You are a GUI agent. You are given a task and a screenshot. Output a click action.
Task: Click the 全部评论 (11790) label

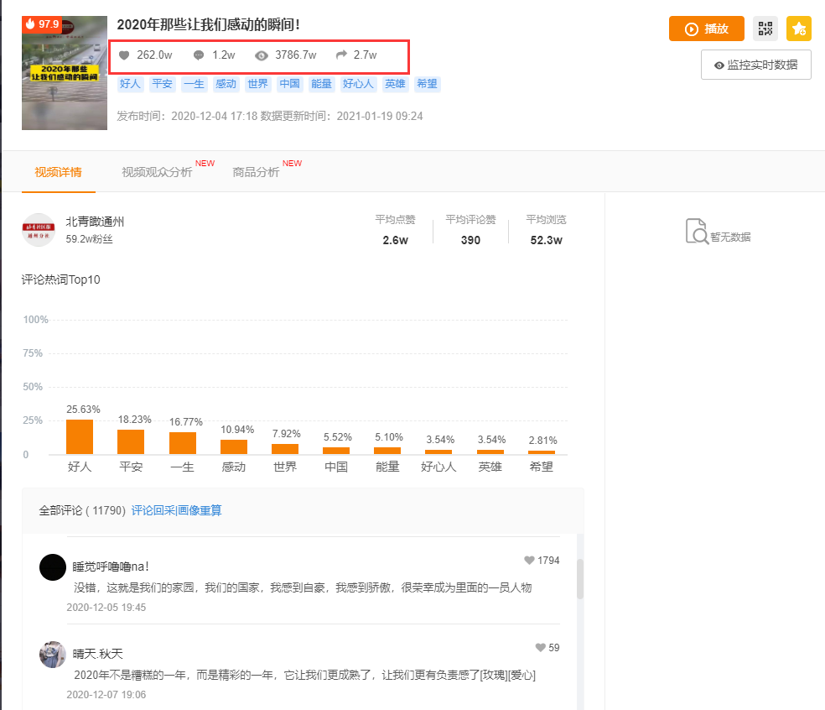[x=82, y=510]
